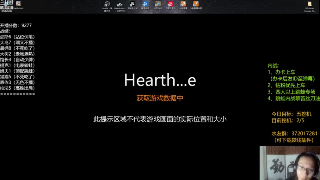Viewport: 320px width, 180px height.
Task: Click the rule 1、办卡上车
Action: coord(282,72)
